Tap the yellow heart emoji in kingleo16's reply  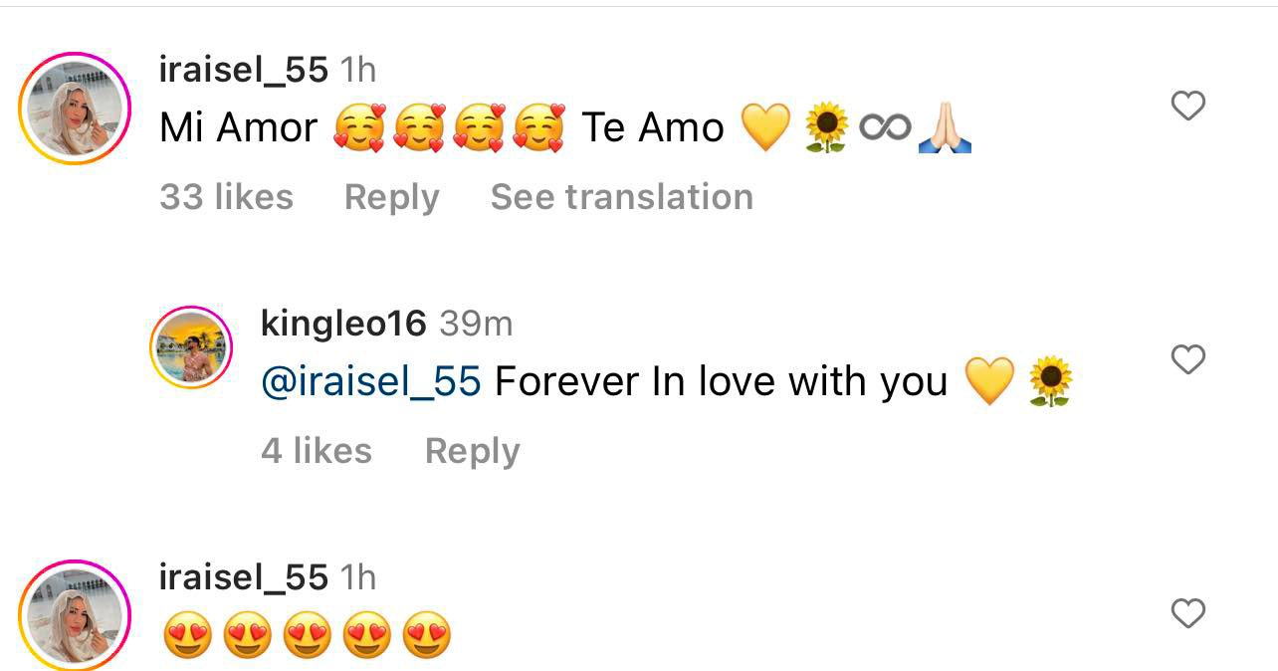pos(992,381)
